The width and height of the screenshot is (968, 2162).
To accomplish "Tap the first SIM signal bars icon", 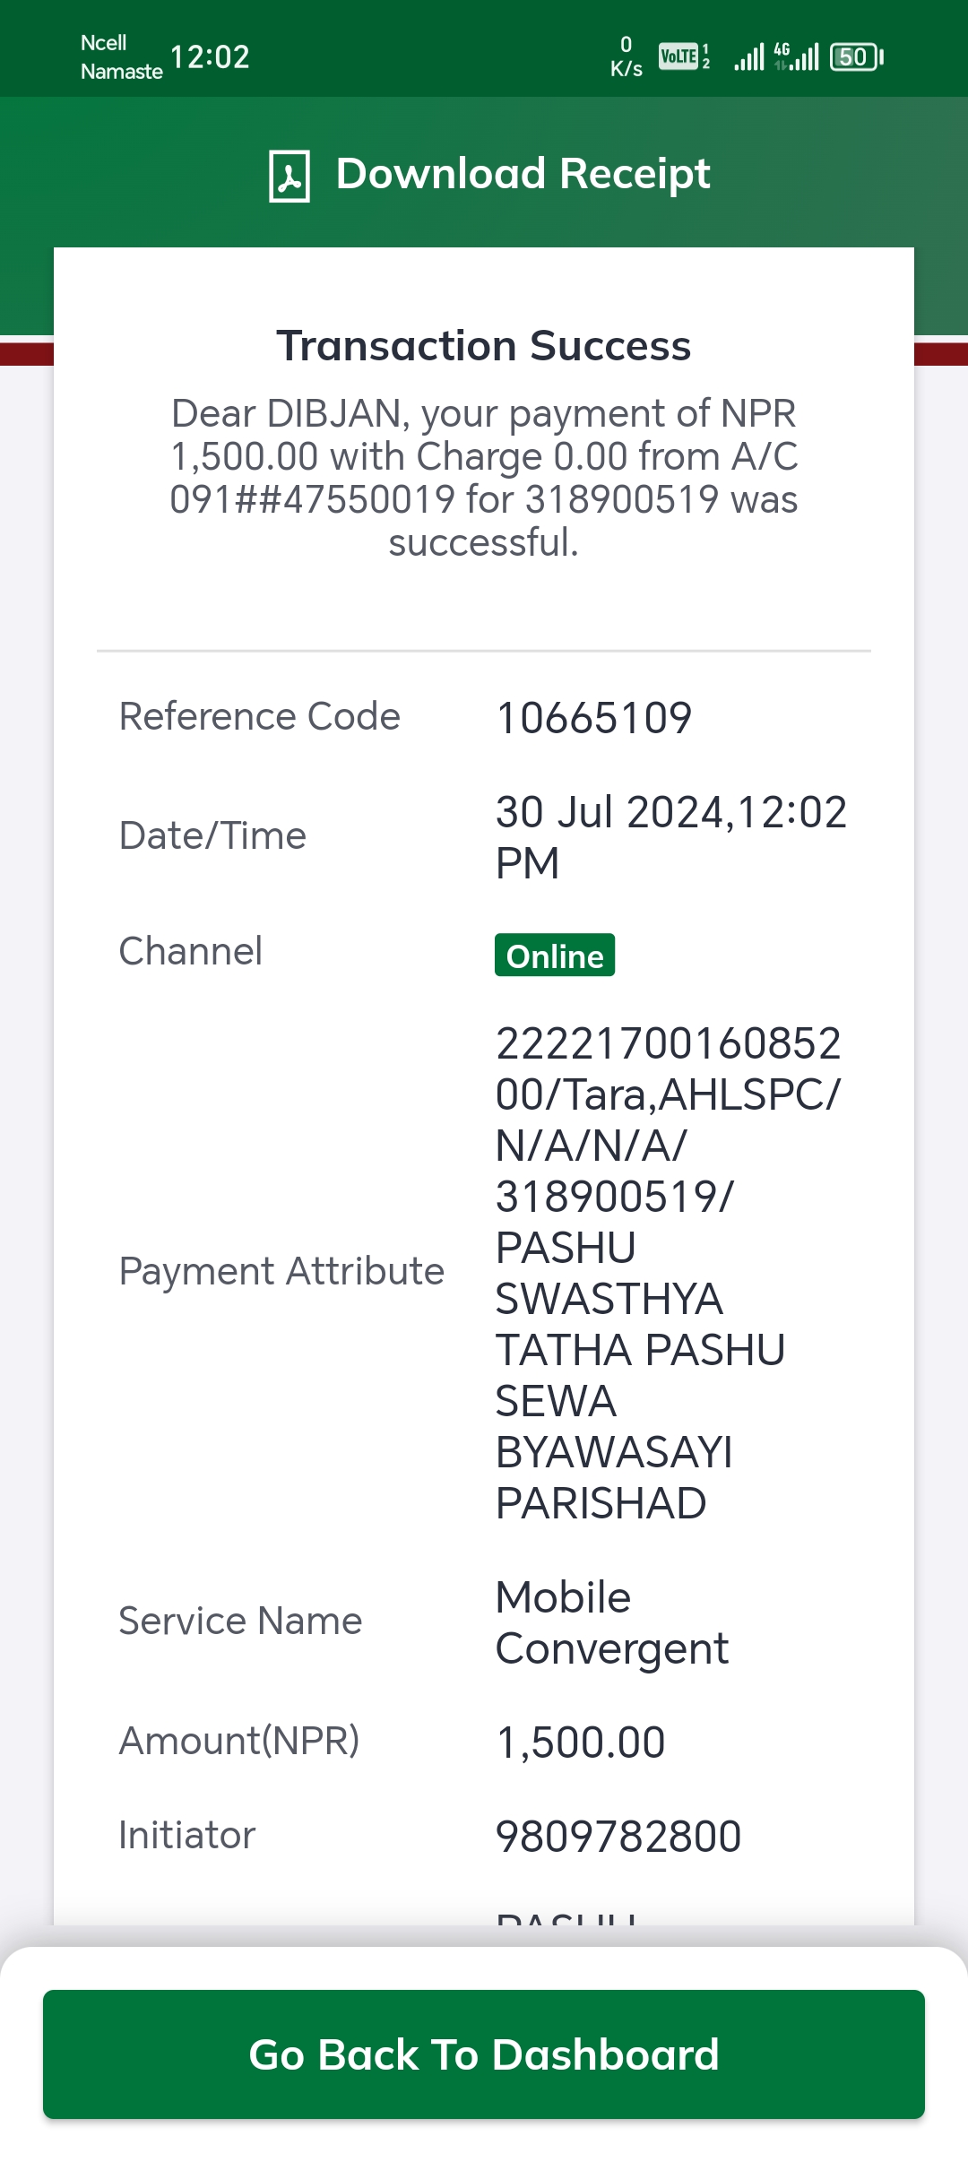I will (749, 57).
